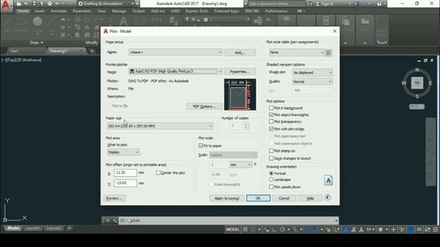Click the customization menu icon in status bar
The image size is (440, 247).
coord(435,229)
